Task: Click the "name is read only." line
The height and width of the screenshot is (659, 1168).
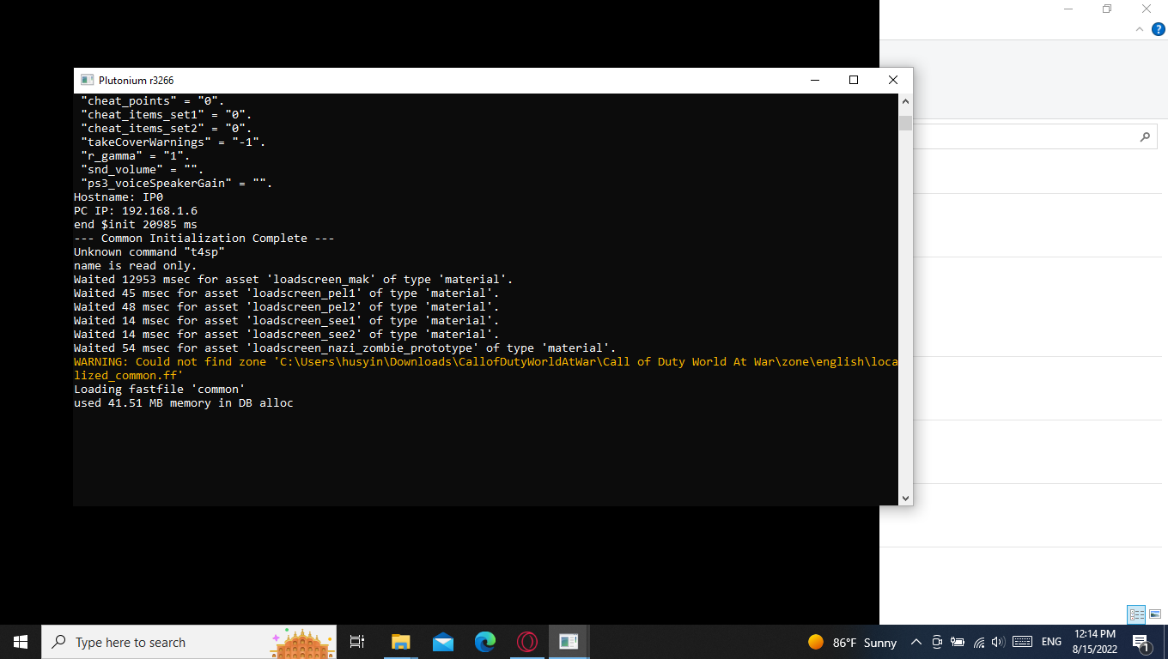Action: coord(136,266)
